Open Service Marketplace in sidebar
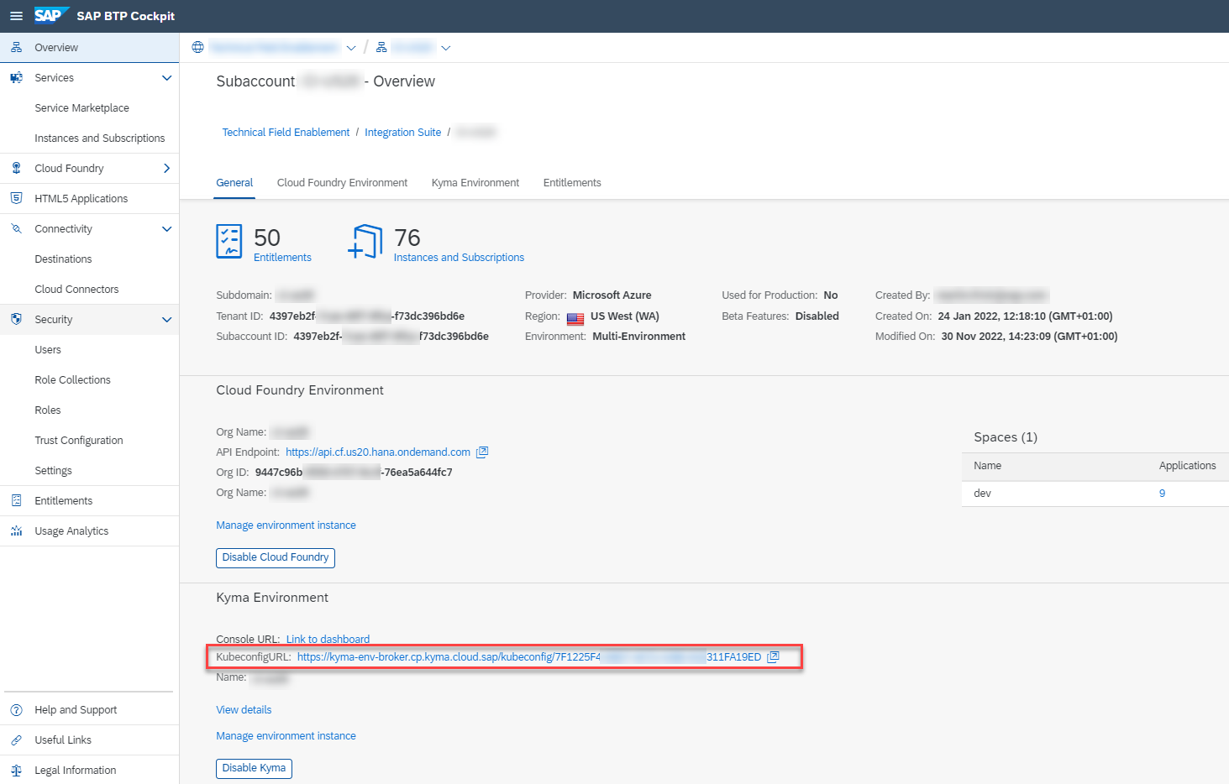The height and width of the screenshot is (784, 1229). click(x=81, y=108)
